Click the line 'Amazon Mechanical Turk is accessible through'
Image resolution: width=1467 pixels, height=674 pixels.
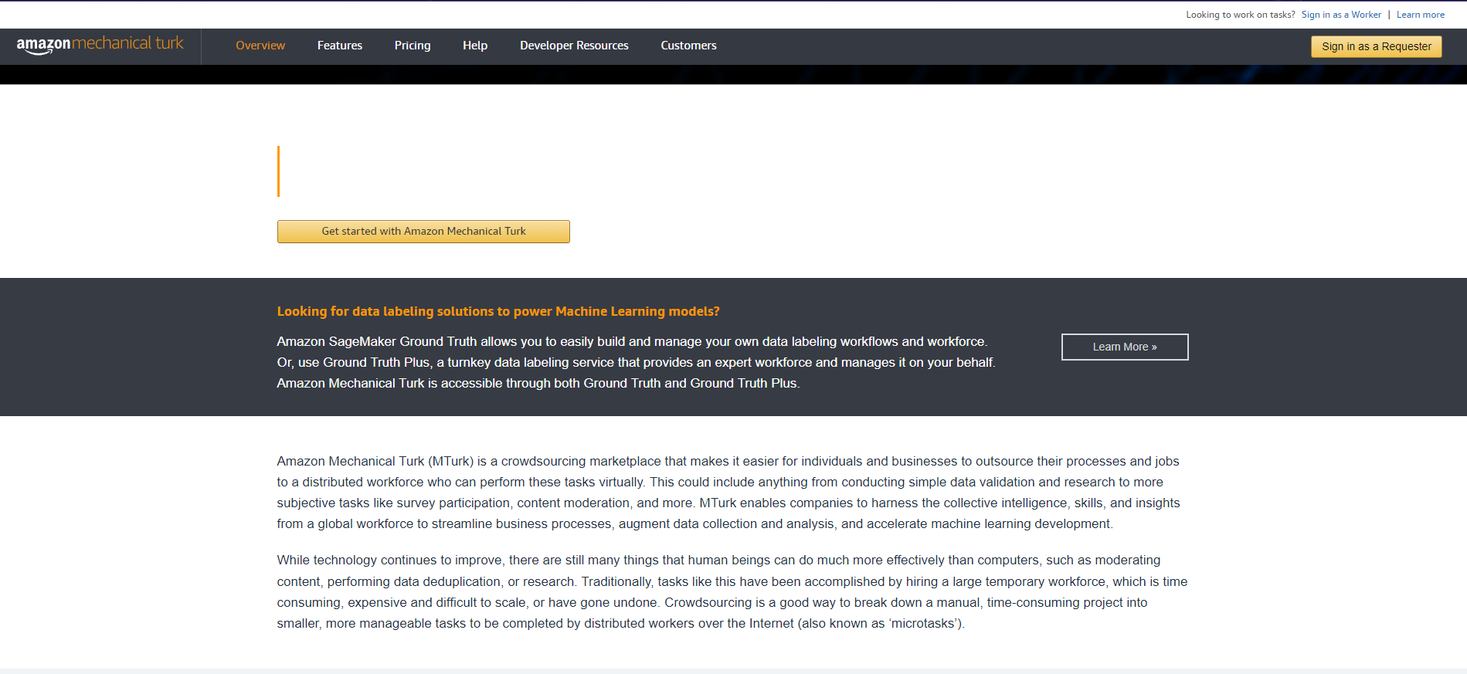(x=538, y=383)
